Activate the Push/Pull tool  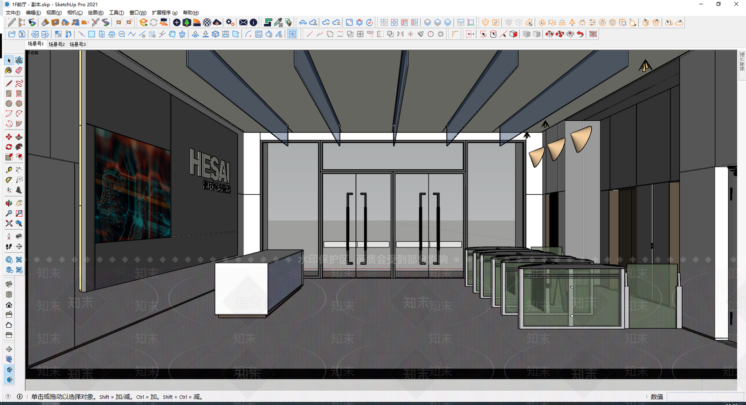(19, 137)
